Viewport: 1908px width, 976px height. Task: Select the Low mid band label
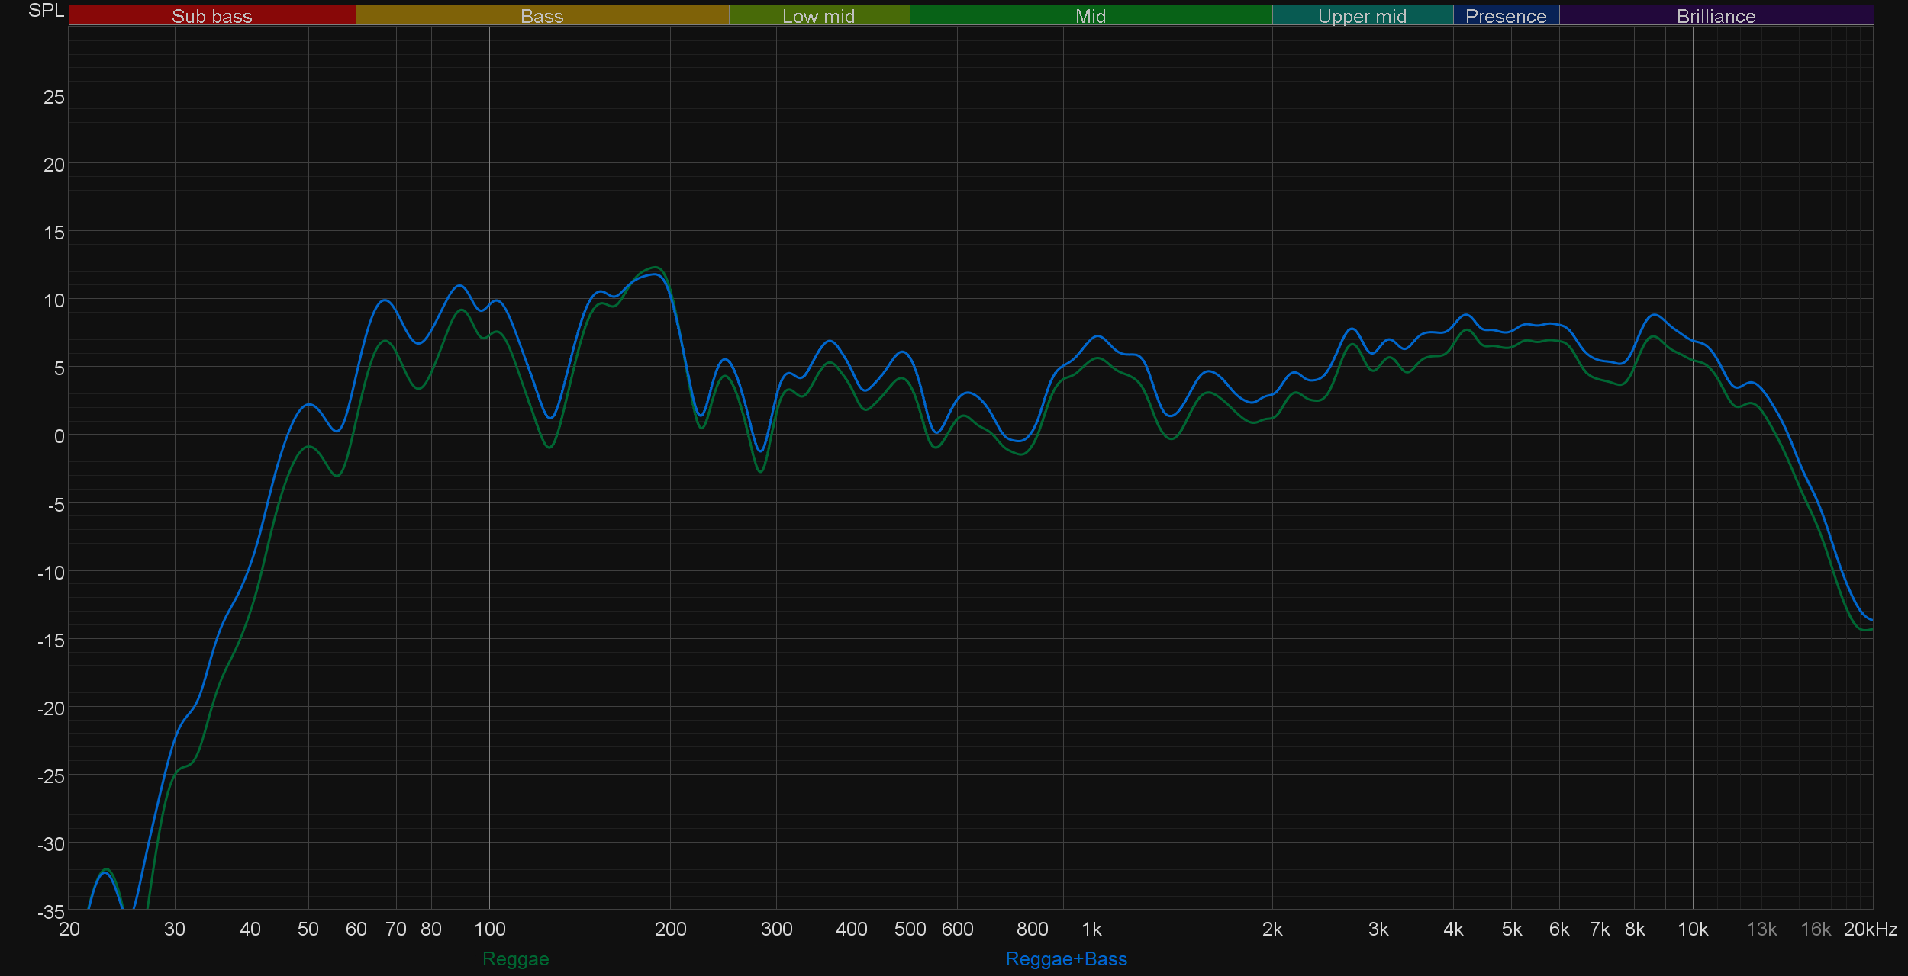(x=818, y=16)
